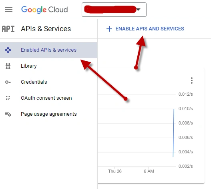Click the APIs & Services heading
Screen dimensions: 211x189
[x=46, y=29]
